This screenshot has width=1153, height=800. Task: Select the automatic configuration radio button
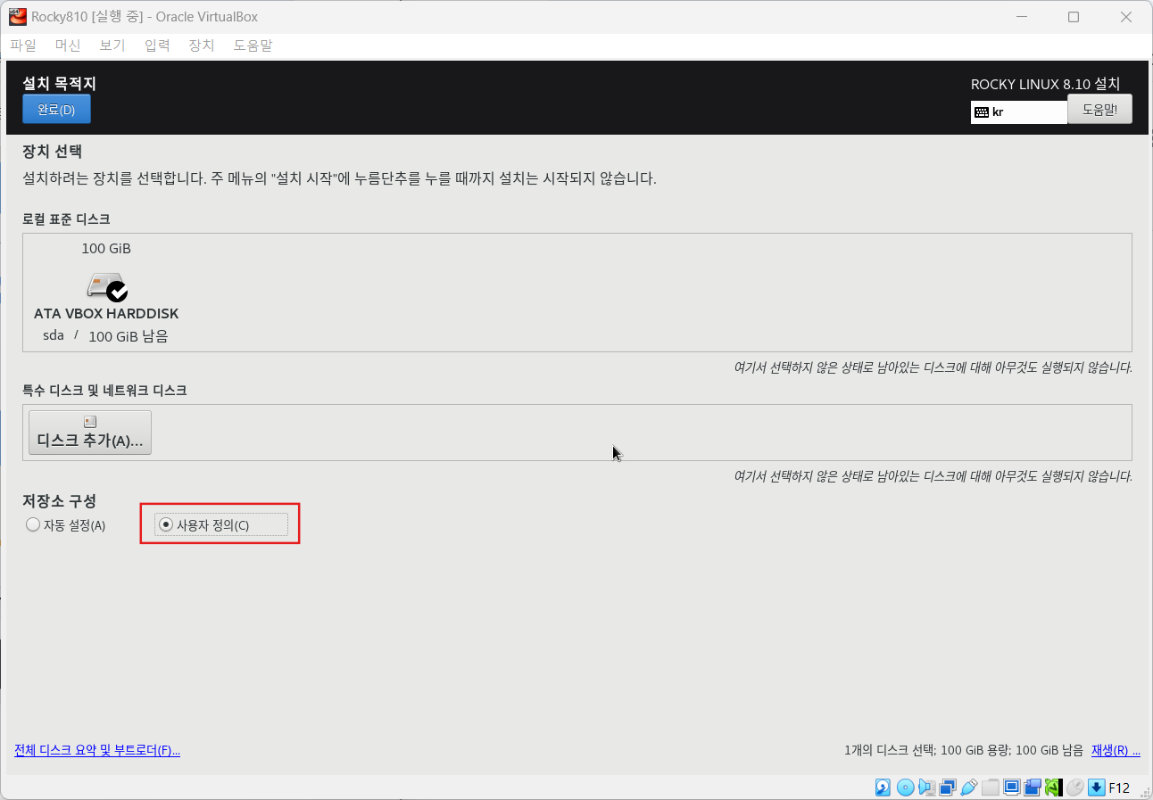point(33,525)
